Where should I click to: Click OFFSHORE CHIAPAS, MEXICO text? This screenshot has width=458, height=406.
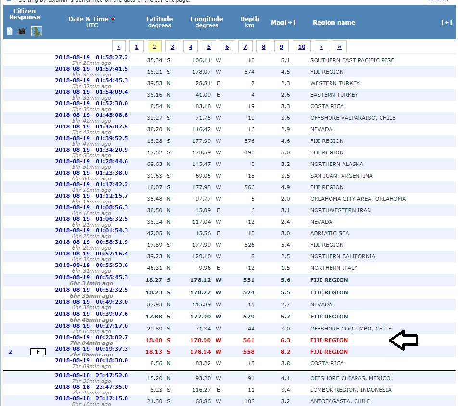[350, 378]
